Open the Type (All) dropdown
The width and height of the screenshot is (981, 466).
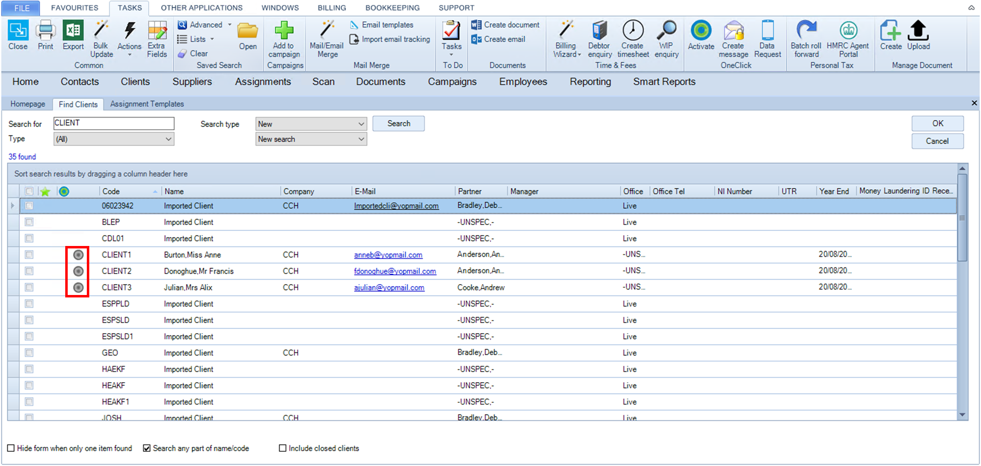(114, 139)
